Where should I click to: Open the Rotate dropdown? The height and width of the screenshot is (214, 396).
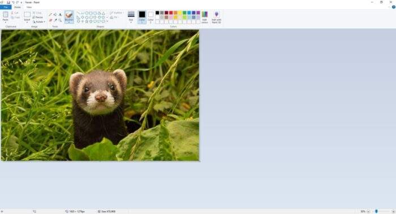(39, 22)
